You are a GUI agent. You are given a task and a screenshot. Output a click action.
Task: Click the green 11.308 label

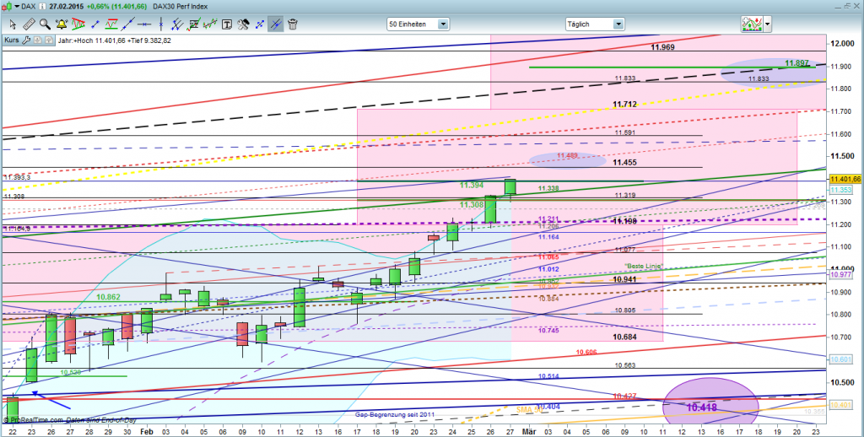coord(471,204)
